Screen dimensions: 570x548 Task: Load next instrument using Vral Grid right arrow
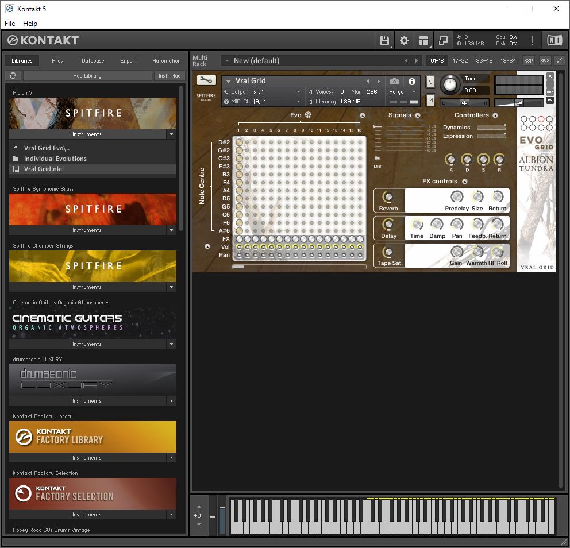click(x=379, y=81)
